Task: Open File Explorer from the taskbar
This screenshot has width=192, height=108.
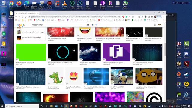Action: point(52,106)
